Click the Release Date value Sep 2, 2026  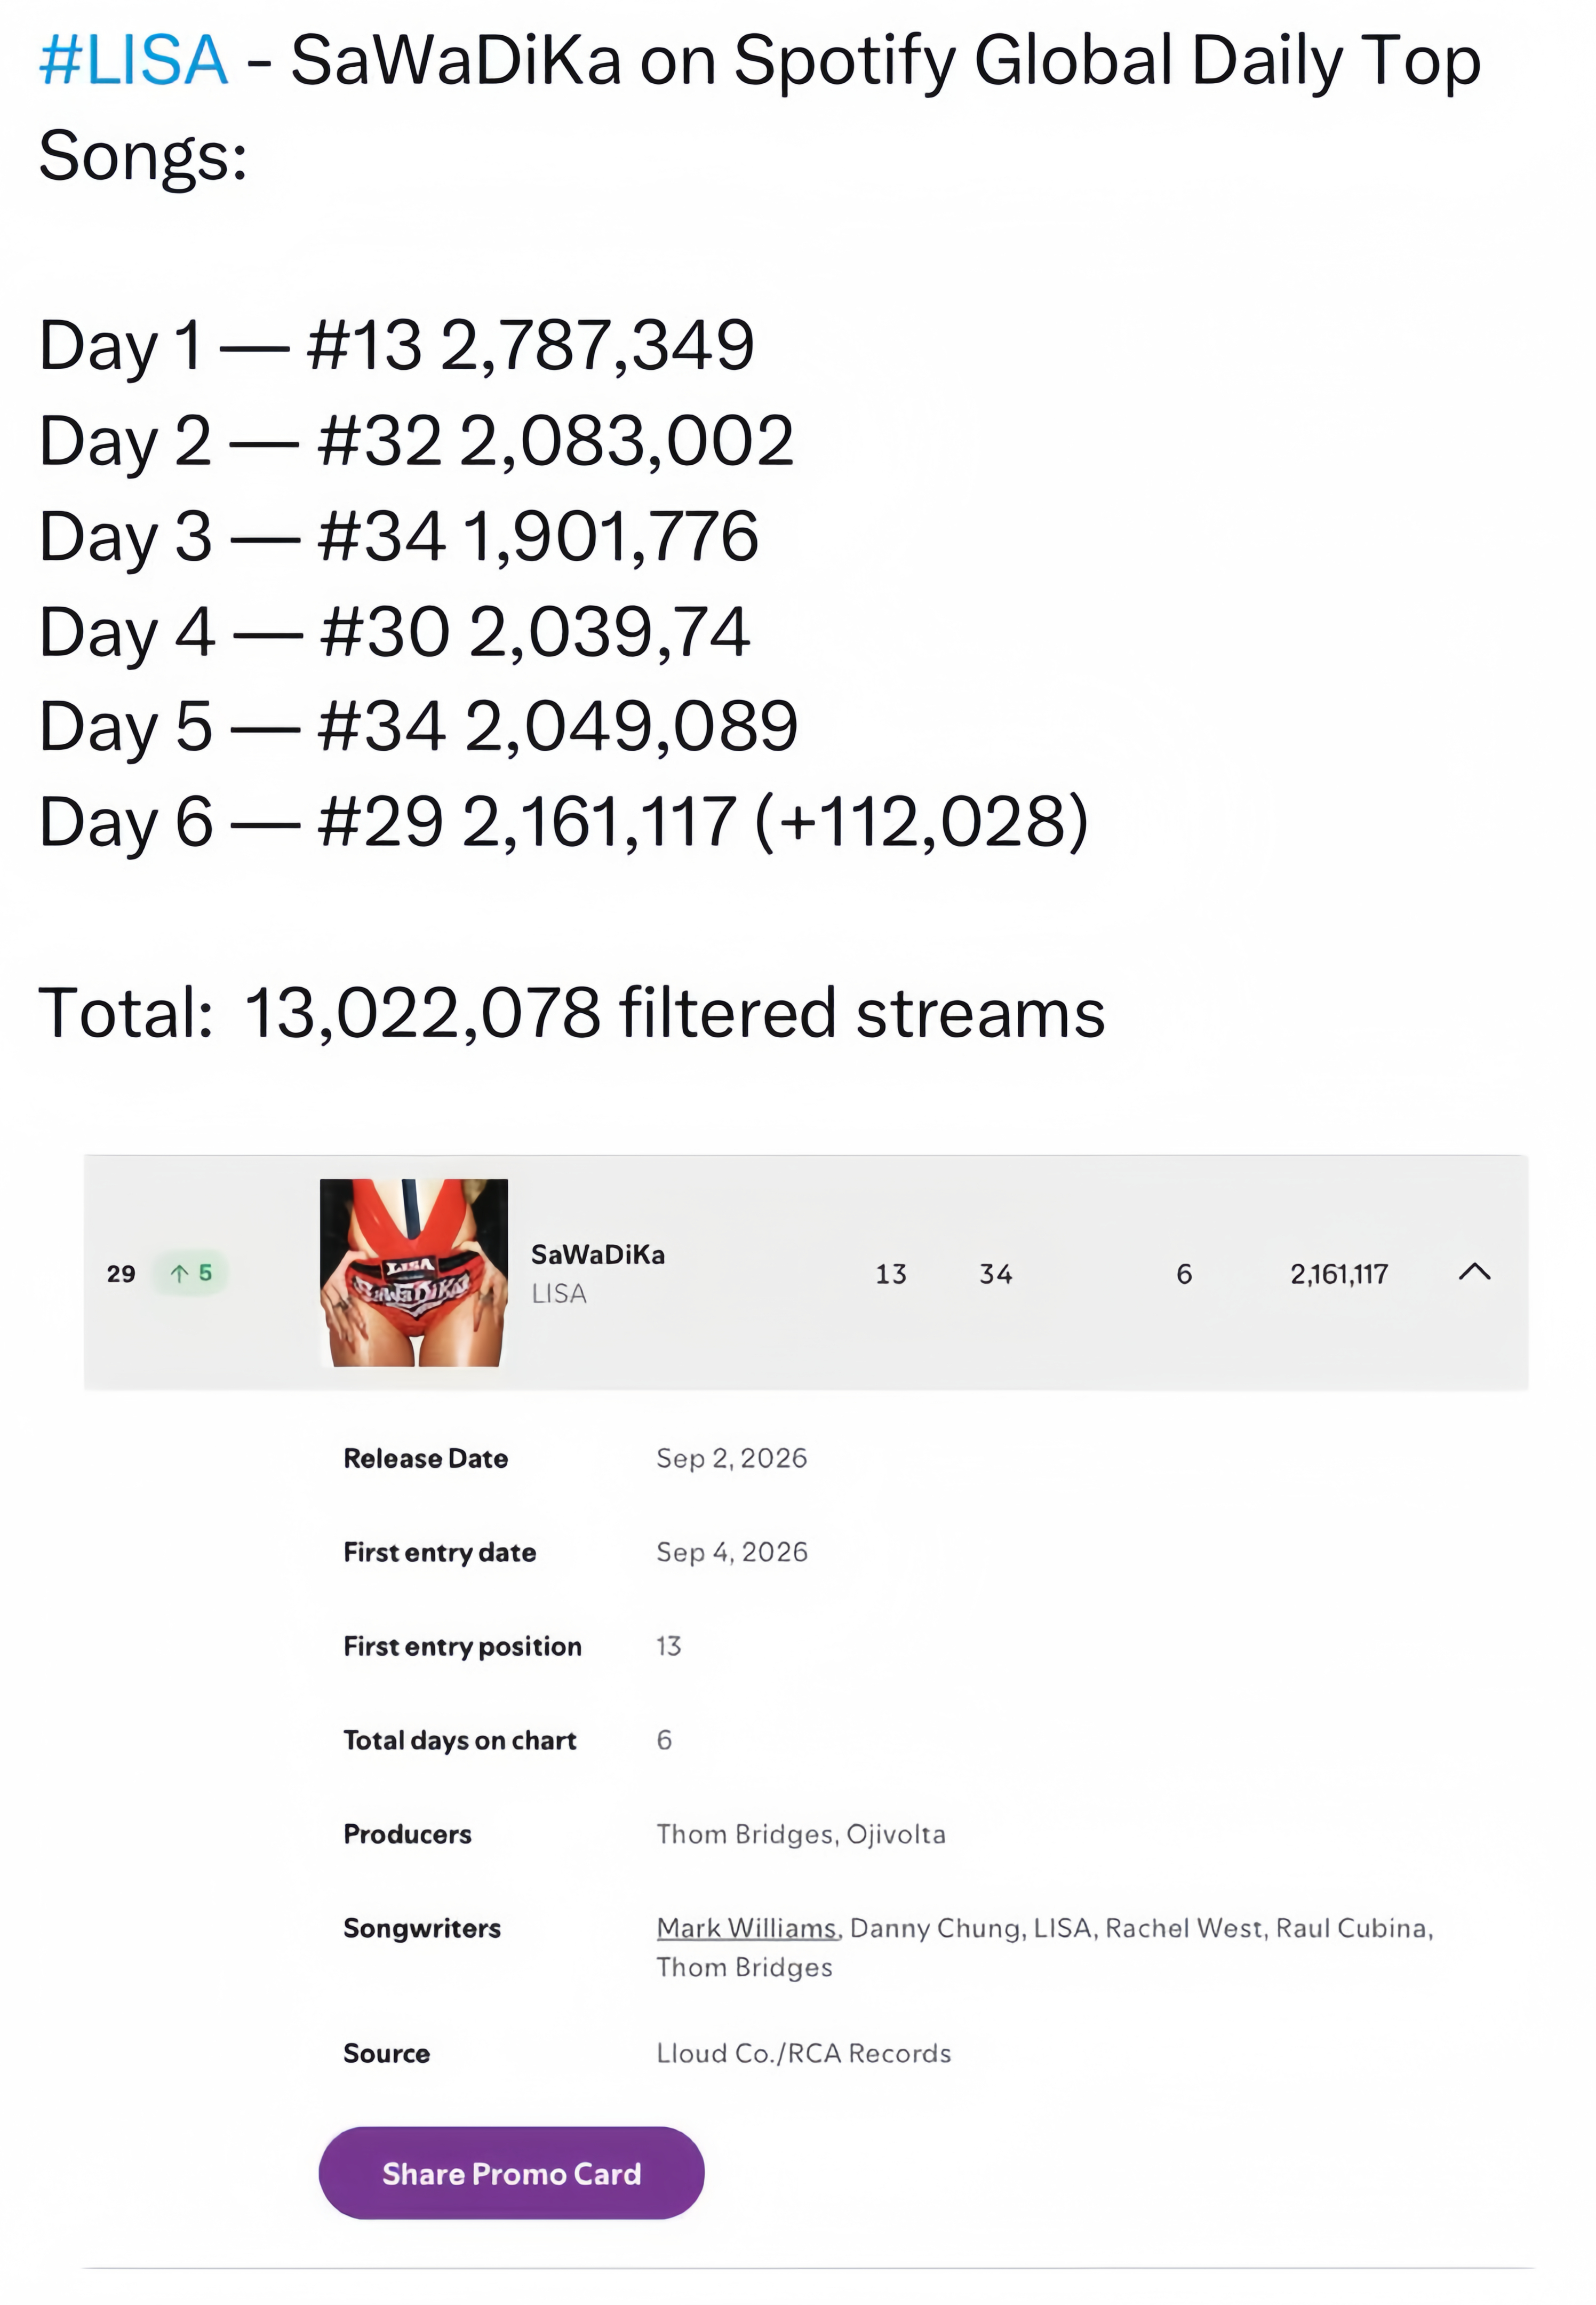click(732, 1458)
